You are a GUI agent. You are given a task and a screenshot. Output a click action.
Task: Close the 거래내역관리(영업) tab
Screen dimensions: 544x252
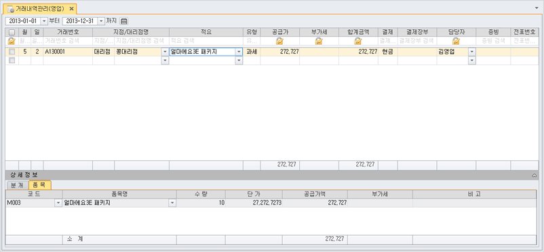(71, 8)
